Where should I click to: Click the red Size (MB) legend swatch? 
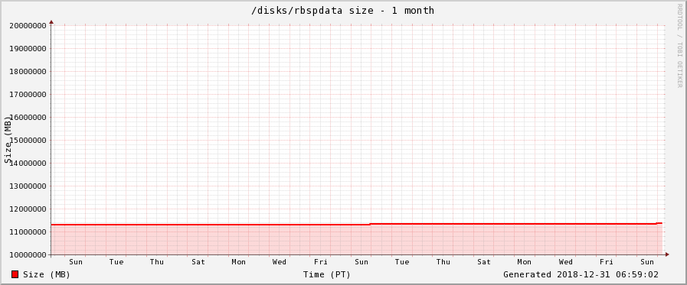(15, 274)
